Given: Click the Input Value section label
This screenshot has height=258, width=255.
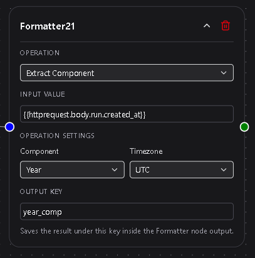Looking at the screenshot, I should pos(43,94).
